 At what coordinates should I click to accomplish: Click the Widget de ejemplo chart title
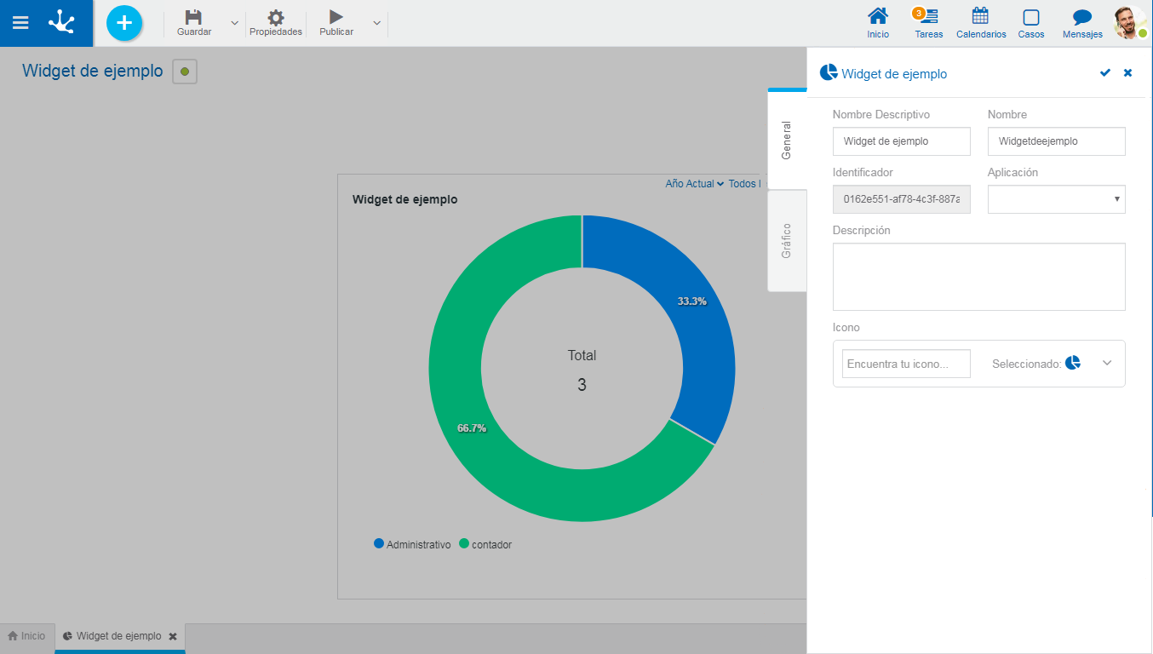tap(405, 199)
